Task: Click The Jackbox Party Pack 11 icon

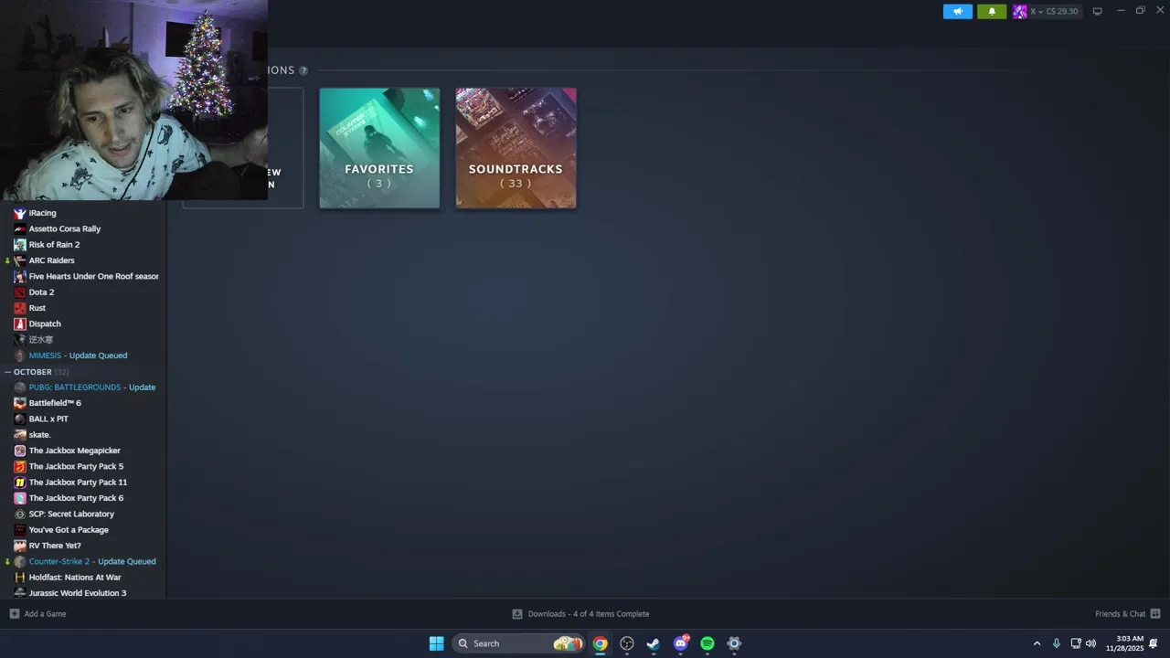Action: [x=20, y=483]
